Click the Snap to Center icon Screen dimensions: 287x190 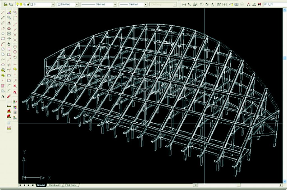(x=15, y=47)
